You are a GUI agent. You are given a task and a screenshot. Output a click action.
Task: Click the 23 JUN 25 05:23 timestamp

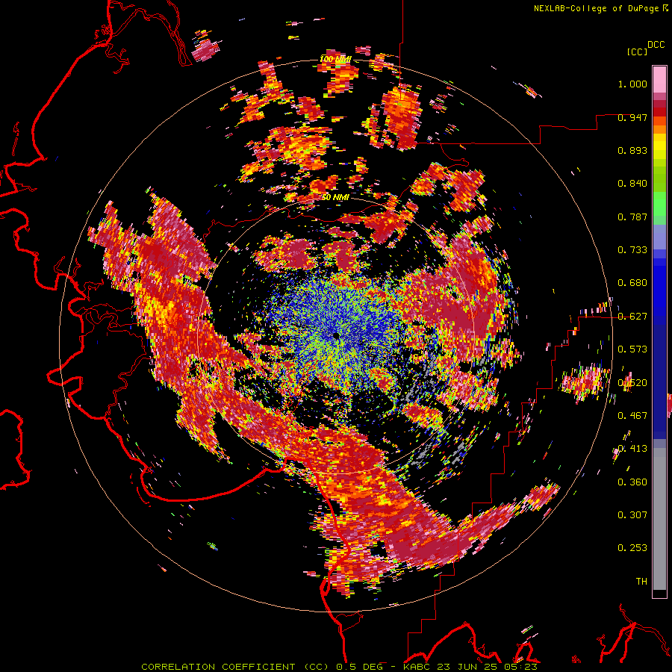488,667
